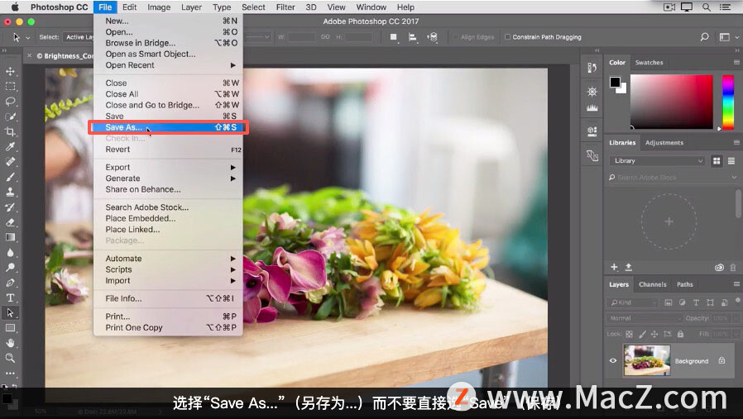Open the workspace switcher dropdown

(x=728, y=37)
